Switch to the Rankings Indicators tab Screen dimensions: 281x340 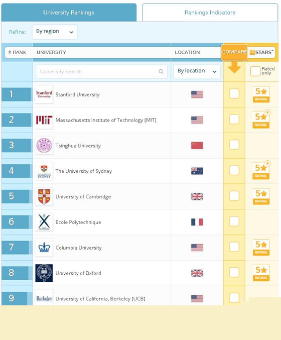(210, 13)
